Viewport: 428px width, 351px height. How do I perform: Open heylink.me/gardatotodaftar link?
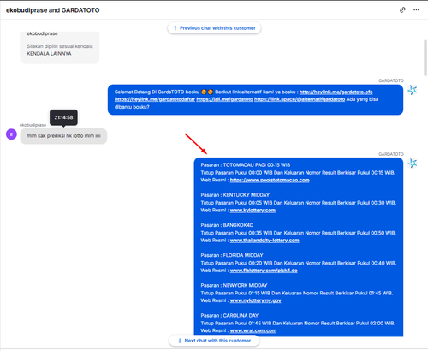tap(155, 99)
